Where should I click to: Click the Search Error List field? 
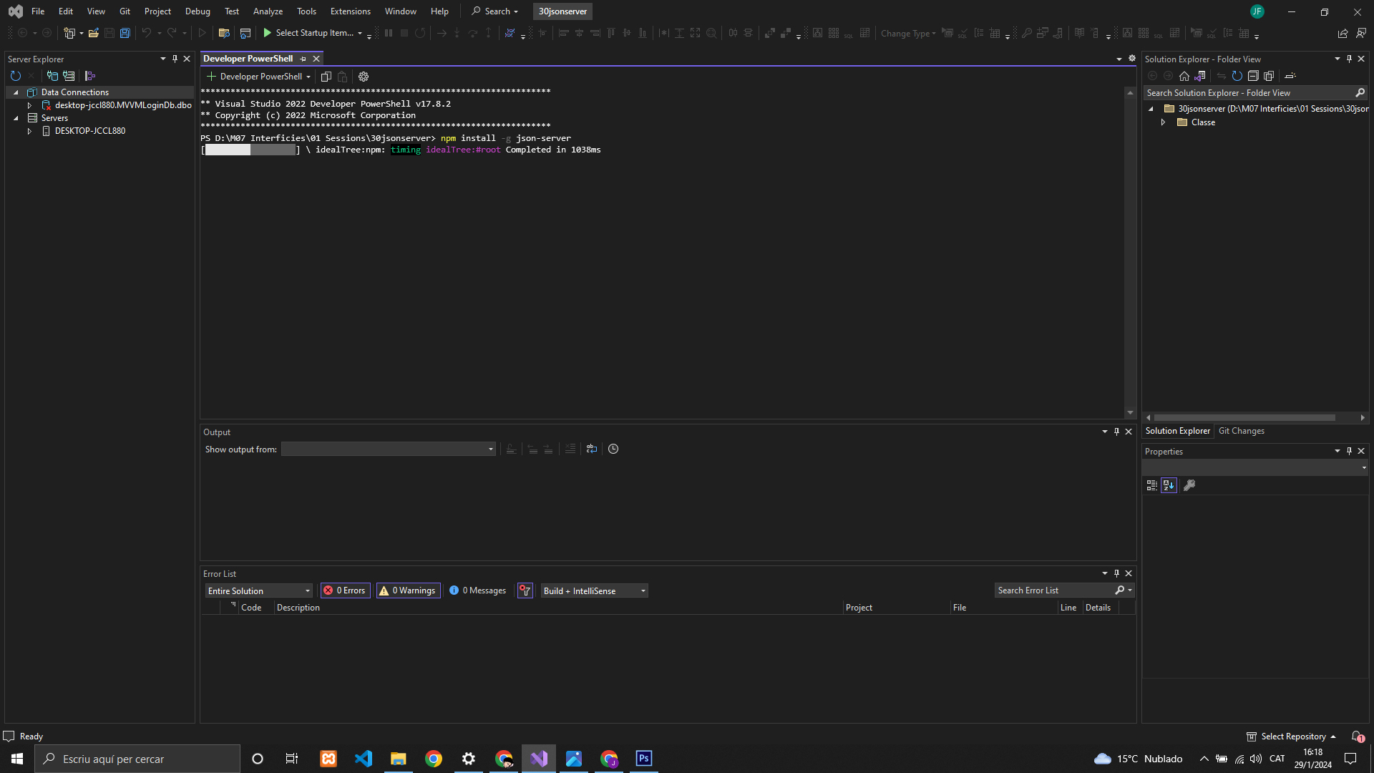coord(1052,590)
